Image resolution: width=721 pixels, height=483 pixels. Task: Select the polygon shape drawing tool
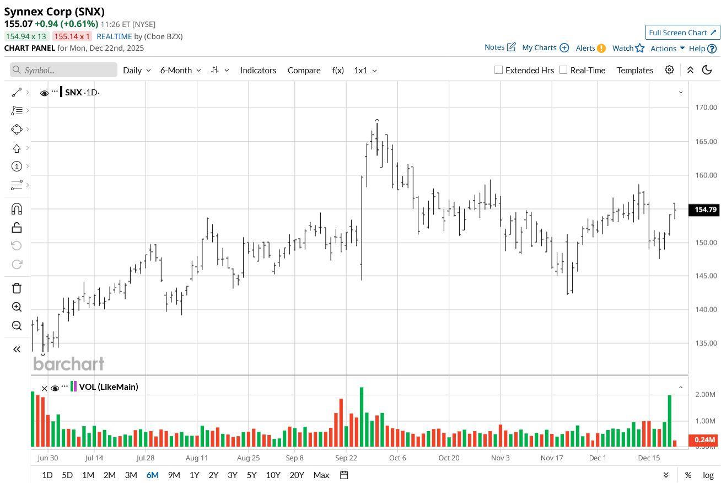click(x=17, y=130)
